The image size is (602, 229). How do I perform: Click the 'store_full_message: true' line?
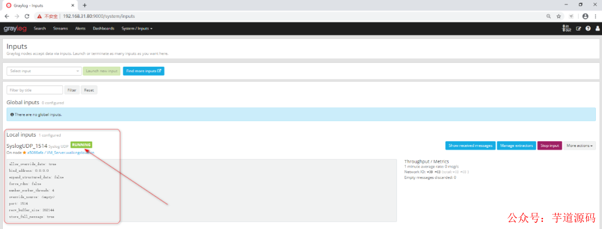click(x=32, y=217)
